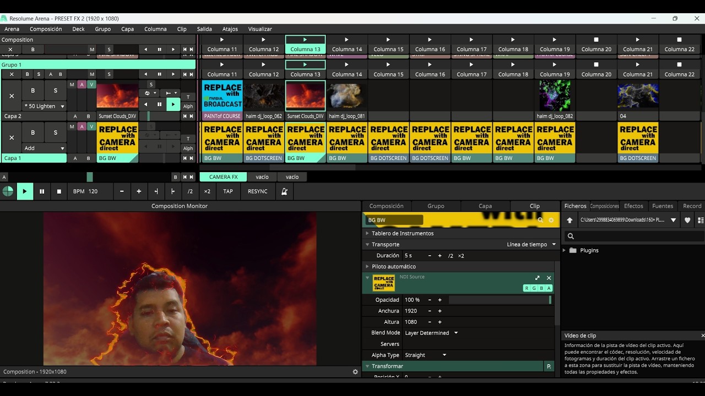Open Línea de tiempo transport dropdown
This screenshot has width=705, height=396.
(x=532, y=245)
